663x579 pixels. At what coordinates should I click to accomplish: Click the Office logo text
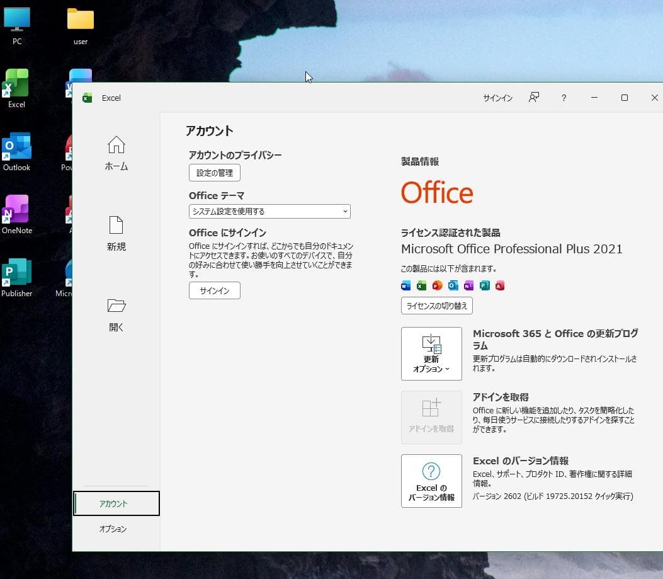click(x=437, y=193)
